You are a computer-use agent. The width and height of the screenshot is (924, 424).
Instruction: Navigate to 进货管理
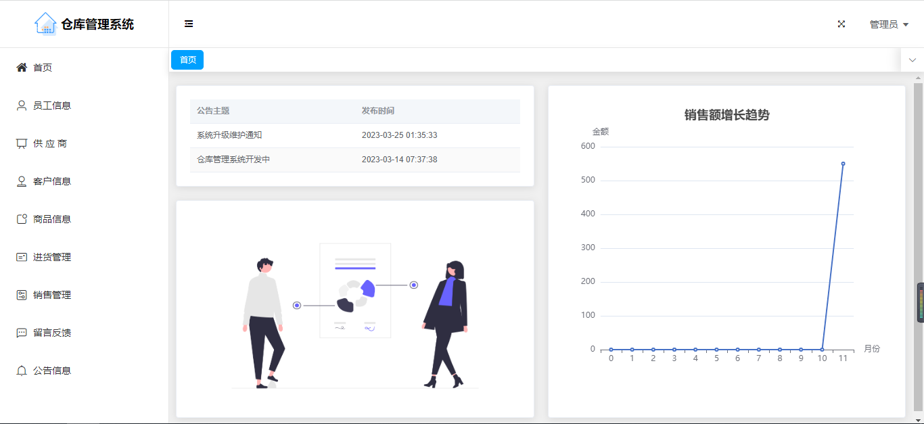click(x=84, y=257)
